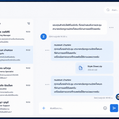Open options dots beside first blue message
Image resolution: width=119 pixels, height=119 pixels.
pos(47,50)
